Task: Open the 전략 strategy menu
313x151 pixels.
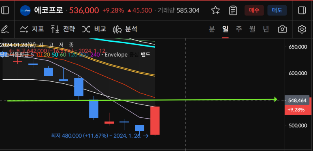Action: coord(63,29)
